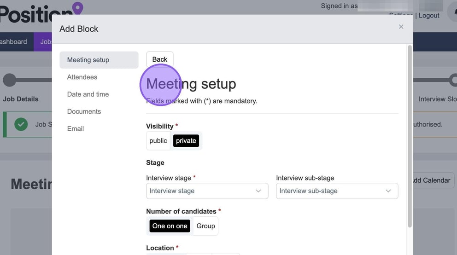Close the Add Block dialog
This screenshot has width=457, height=255.
[x=401, y=27]
